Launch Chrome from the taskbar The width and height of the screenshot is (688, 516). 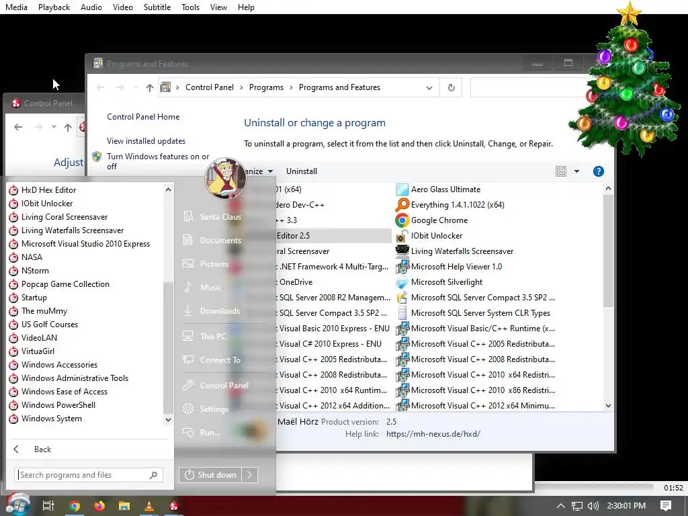(75, 506)
